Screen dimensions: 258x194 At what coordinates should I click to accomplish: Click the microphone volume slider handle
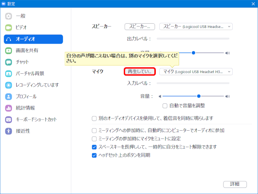click(199, 96)
